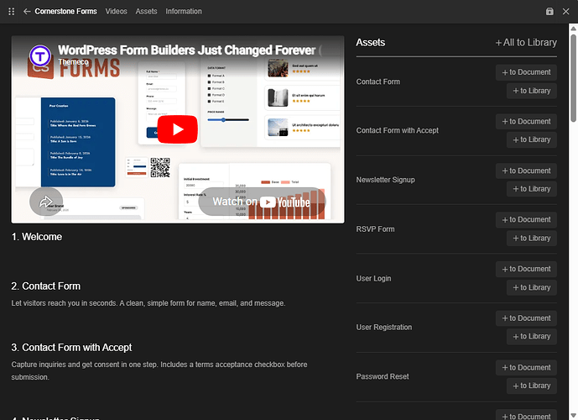The width and height of the screenshot is (578, 420).
Task: Add Contact Form to Library
Action: click(x=532, y=91)
